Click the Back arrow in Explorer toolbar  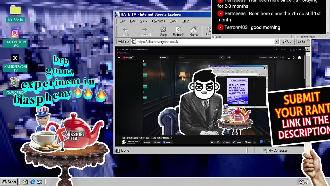(x=125, y=32)
